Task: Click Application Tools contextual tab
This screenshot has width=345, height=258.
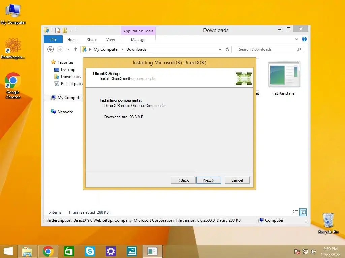Action: [x=138, y=31]
